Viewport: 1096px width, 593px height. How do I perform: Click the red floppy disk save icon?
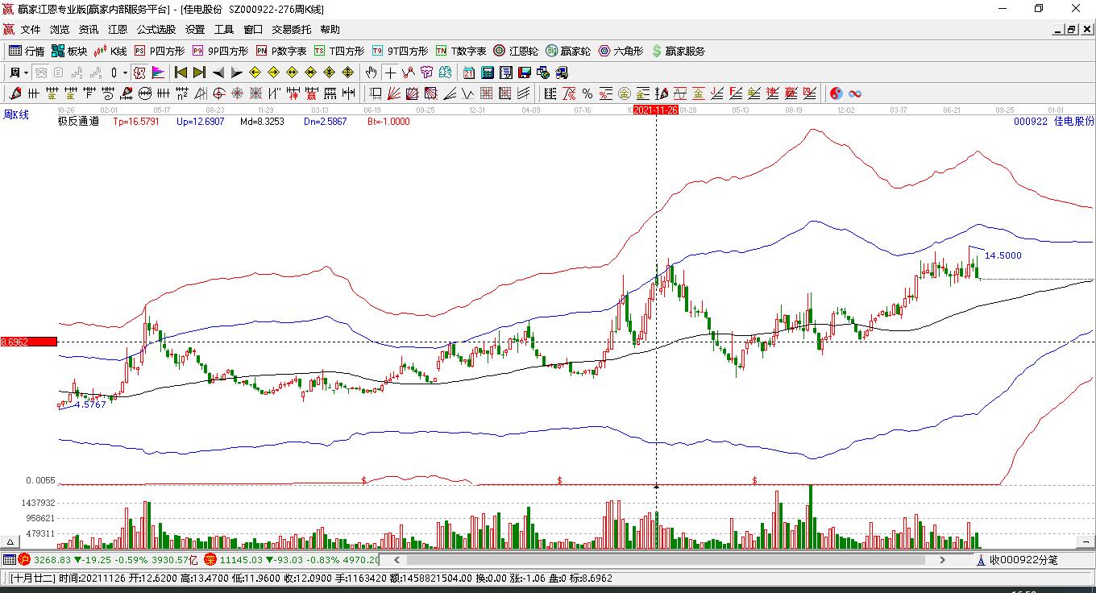[525, 73]
